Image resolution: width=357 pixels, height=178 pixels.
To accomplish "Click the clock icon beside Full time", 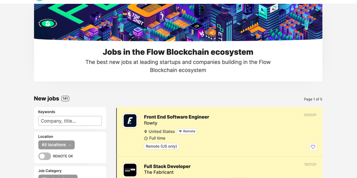I will (146, 138).
